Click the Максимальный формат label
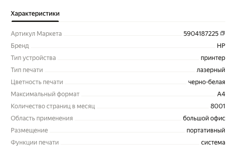This screenshot has height=162, width=236. point(45,94)
